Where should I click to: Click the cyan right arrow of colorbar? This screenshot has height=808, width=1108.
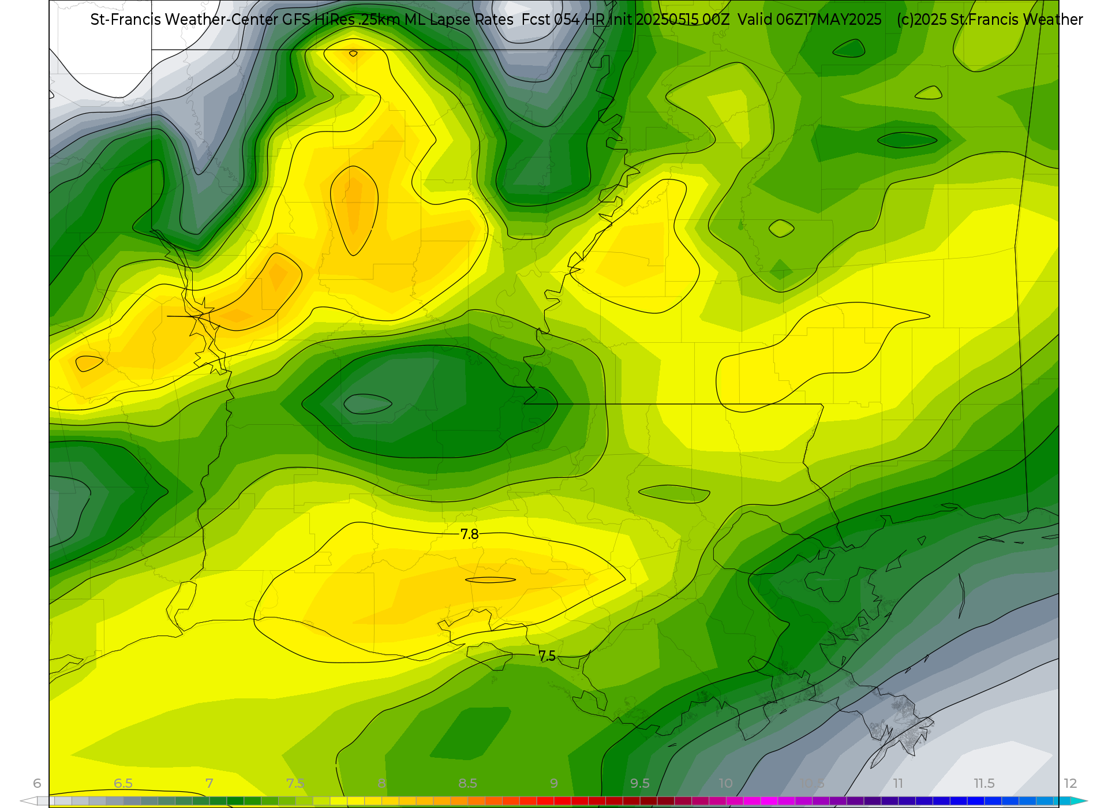click(1079, 801)
